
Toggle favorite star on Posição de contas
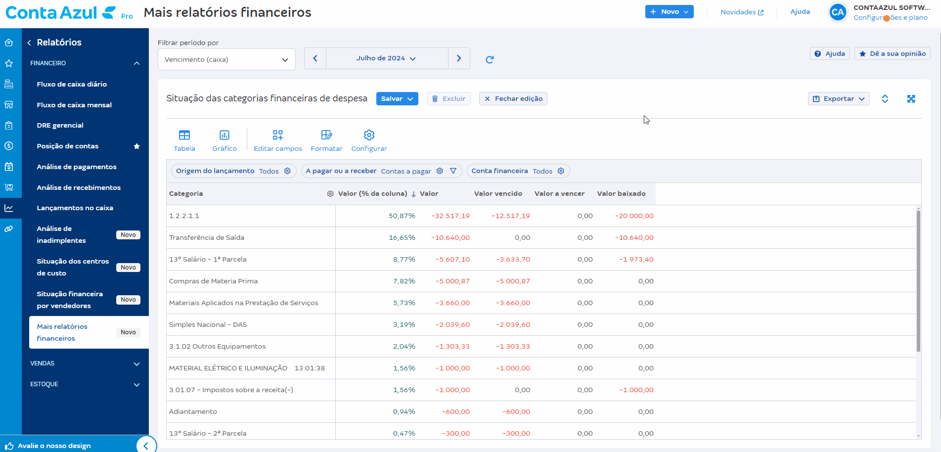[137, 146]
